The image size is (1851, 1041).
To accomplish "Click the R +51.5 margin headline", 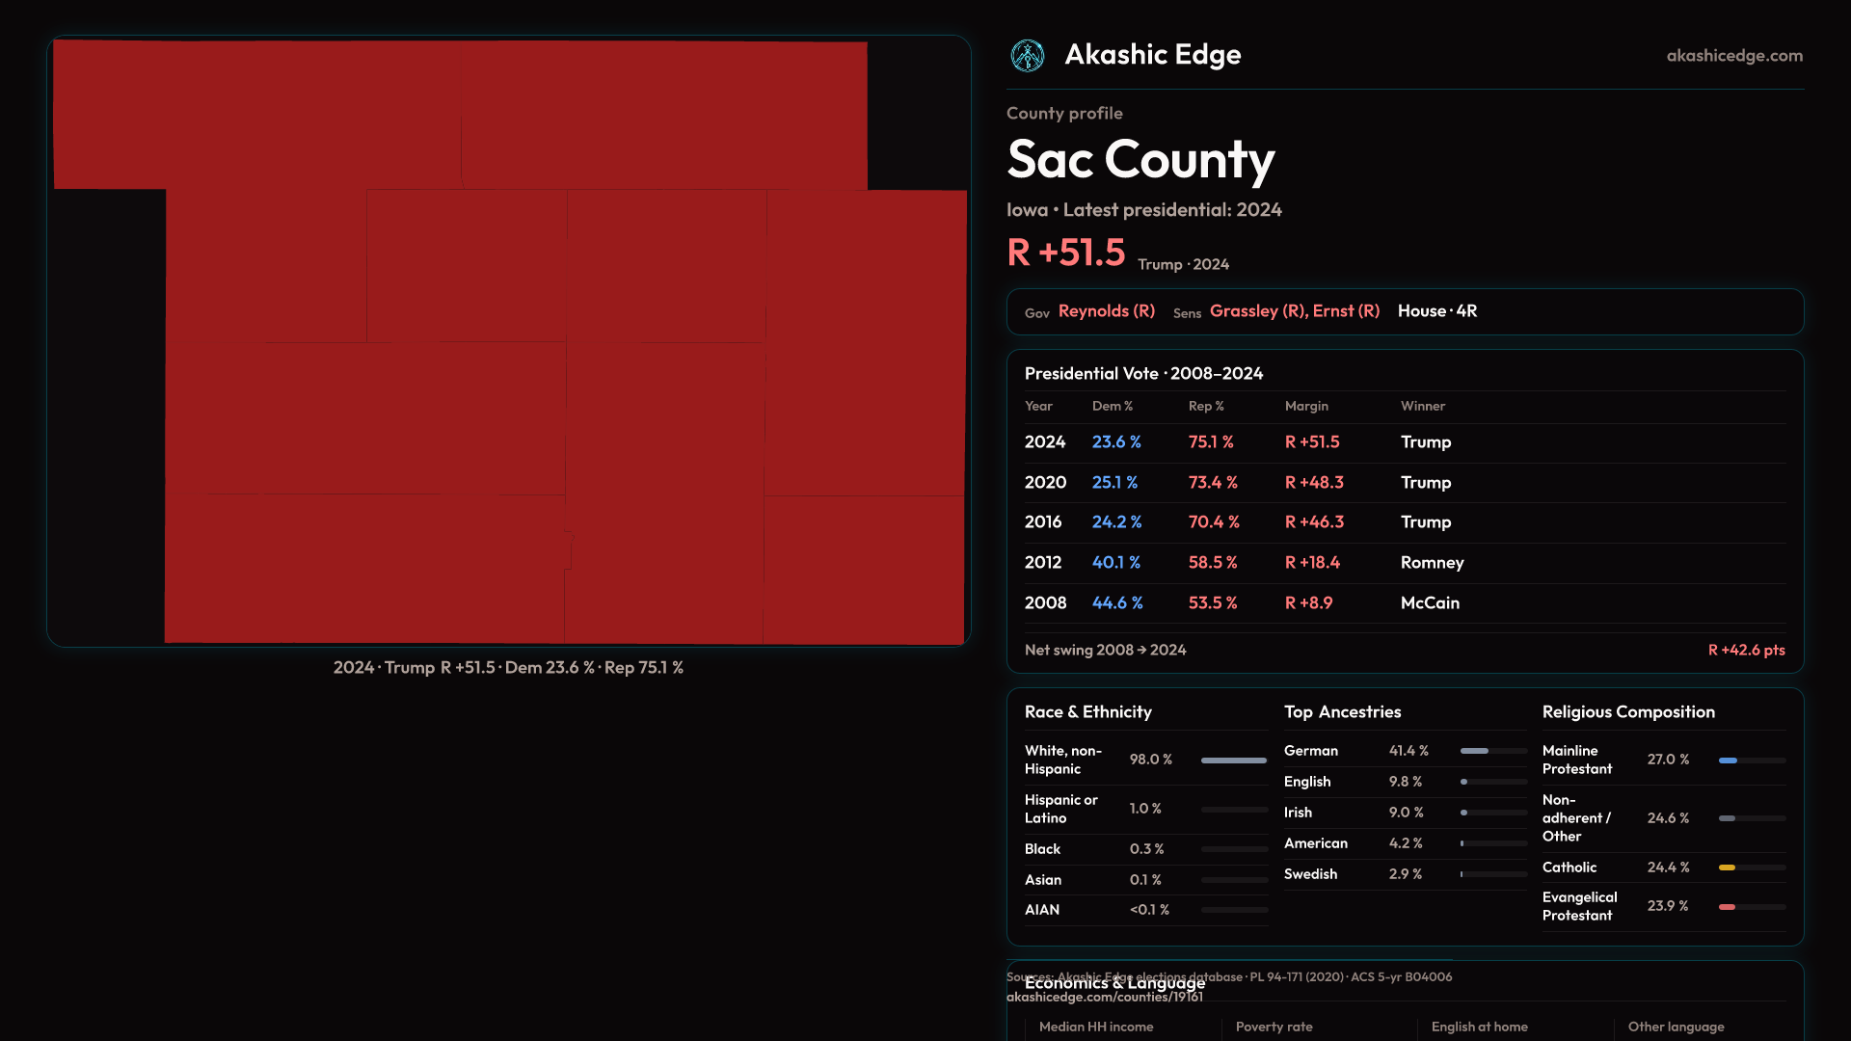I will click(1065, 254).
